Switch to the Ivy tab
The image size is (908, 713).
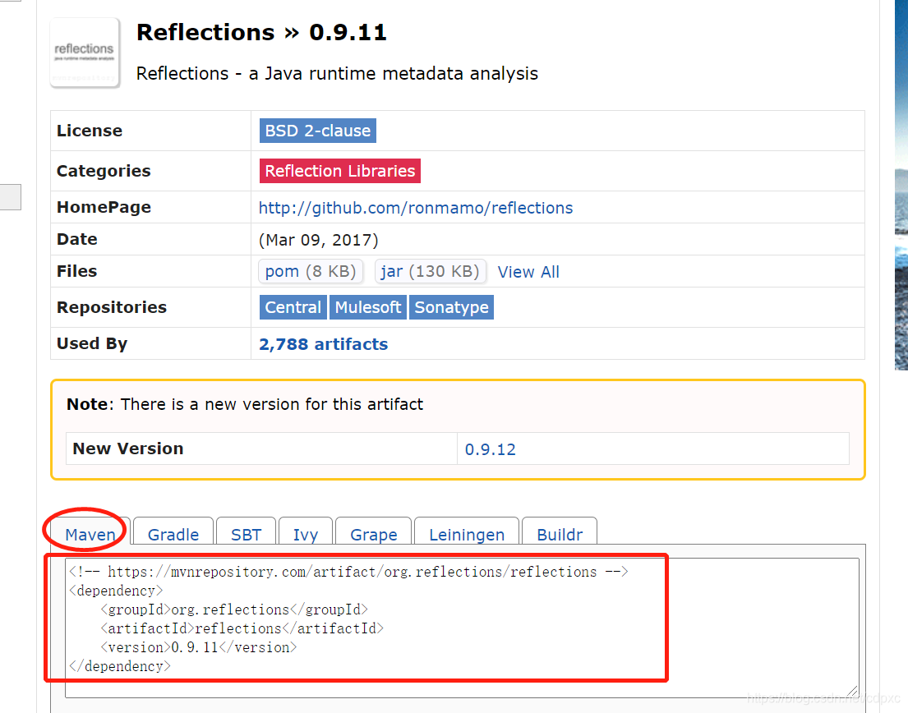pos(305,533)
